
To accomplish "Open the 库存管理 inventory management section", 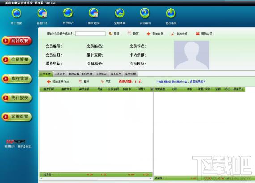I will (17, 78).
